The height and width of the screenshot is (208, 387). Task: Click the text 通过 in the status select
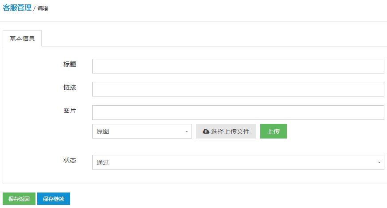tap(103, 162)
